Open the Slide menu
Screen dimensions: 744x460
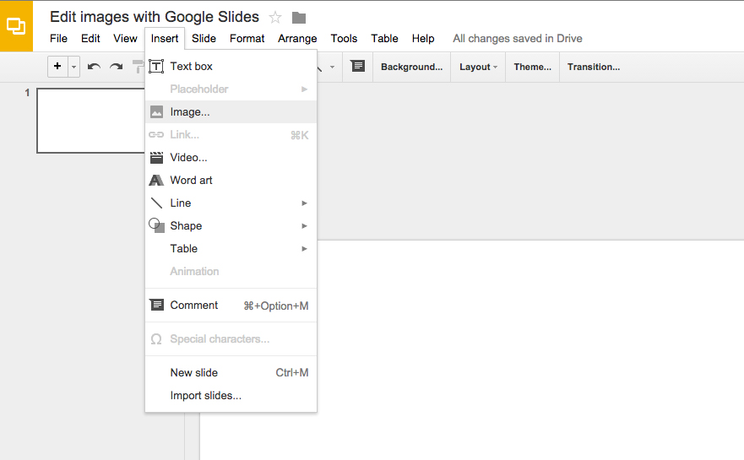[x=204, y=39]
